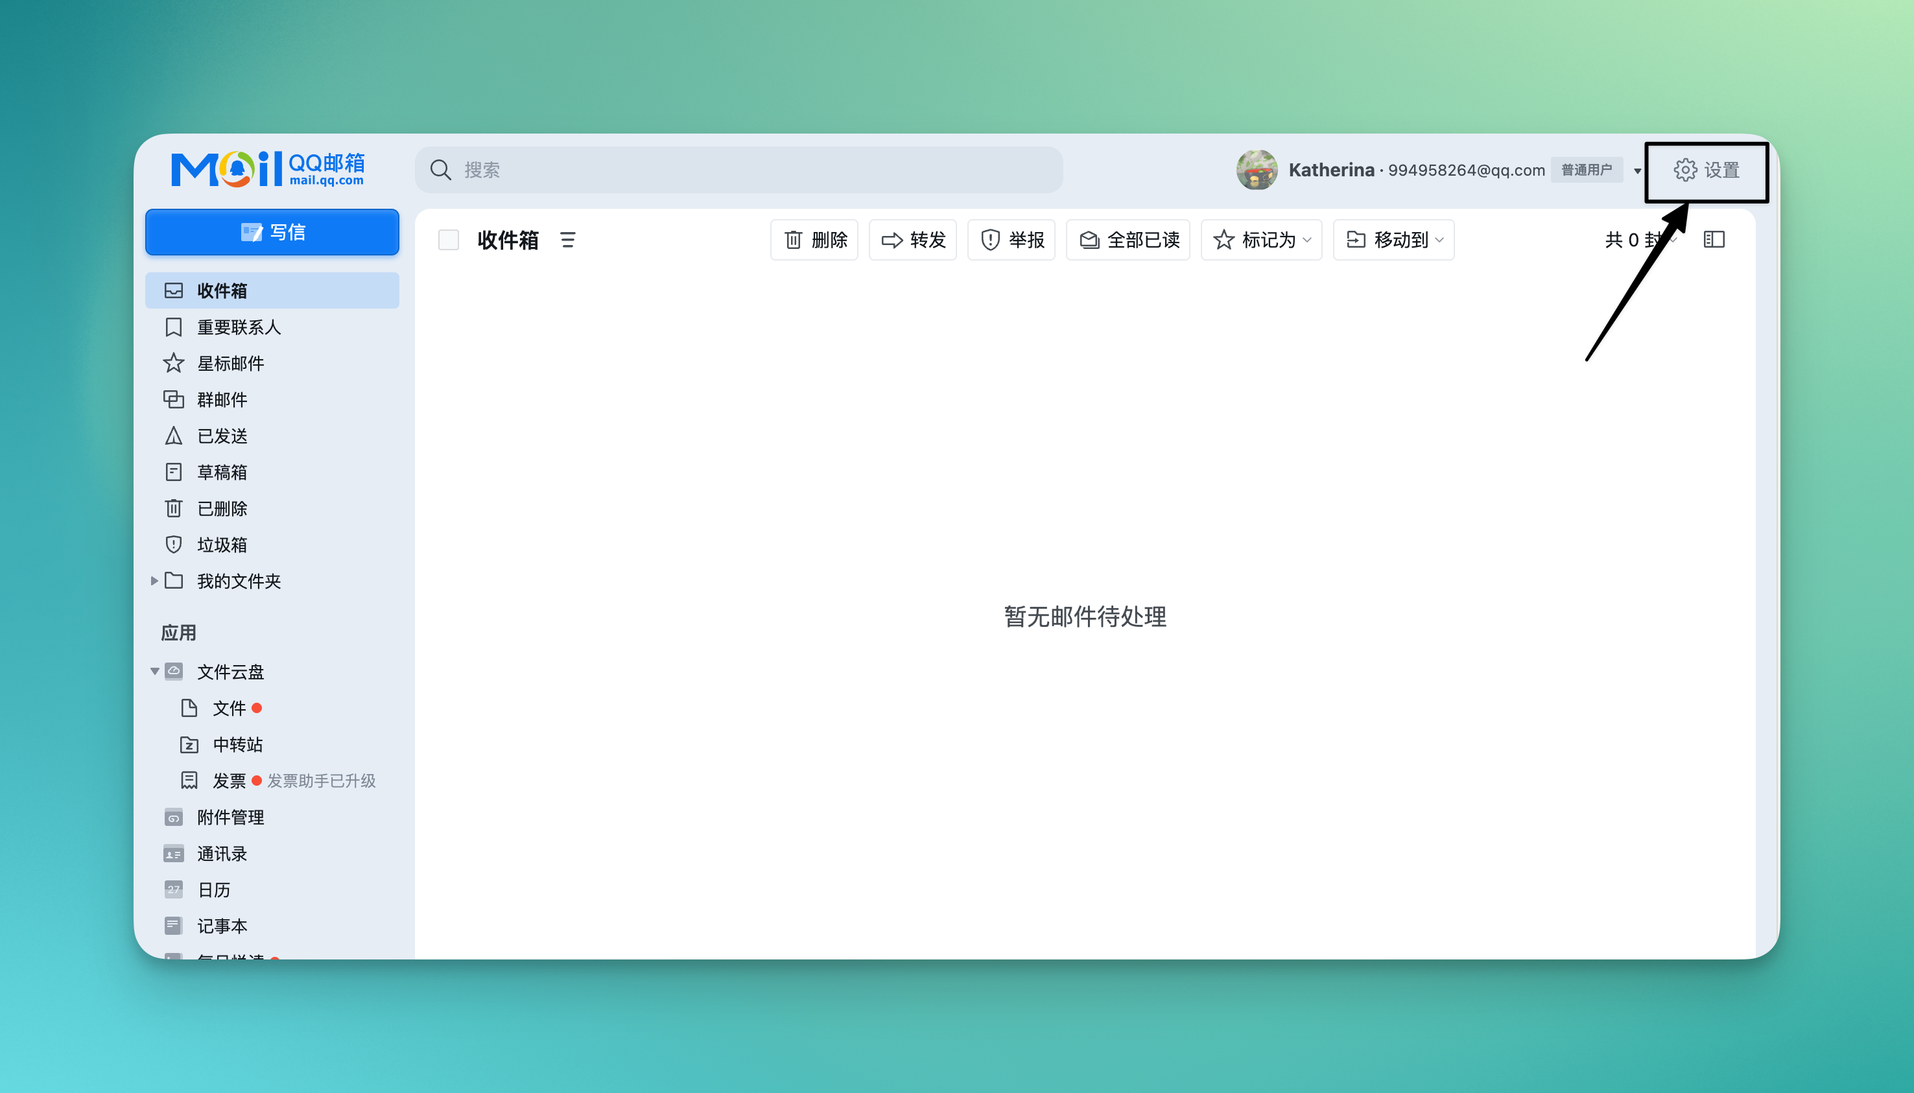
Task: Open the 移动到 move-to dropdown
Action: pos(1393,239)
